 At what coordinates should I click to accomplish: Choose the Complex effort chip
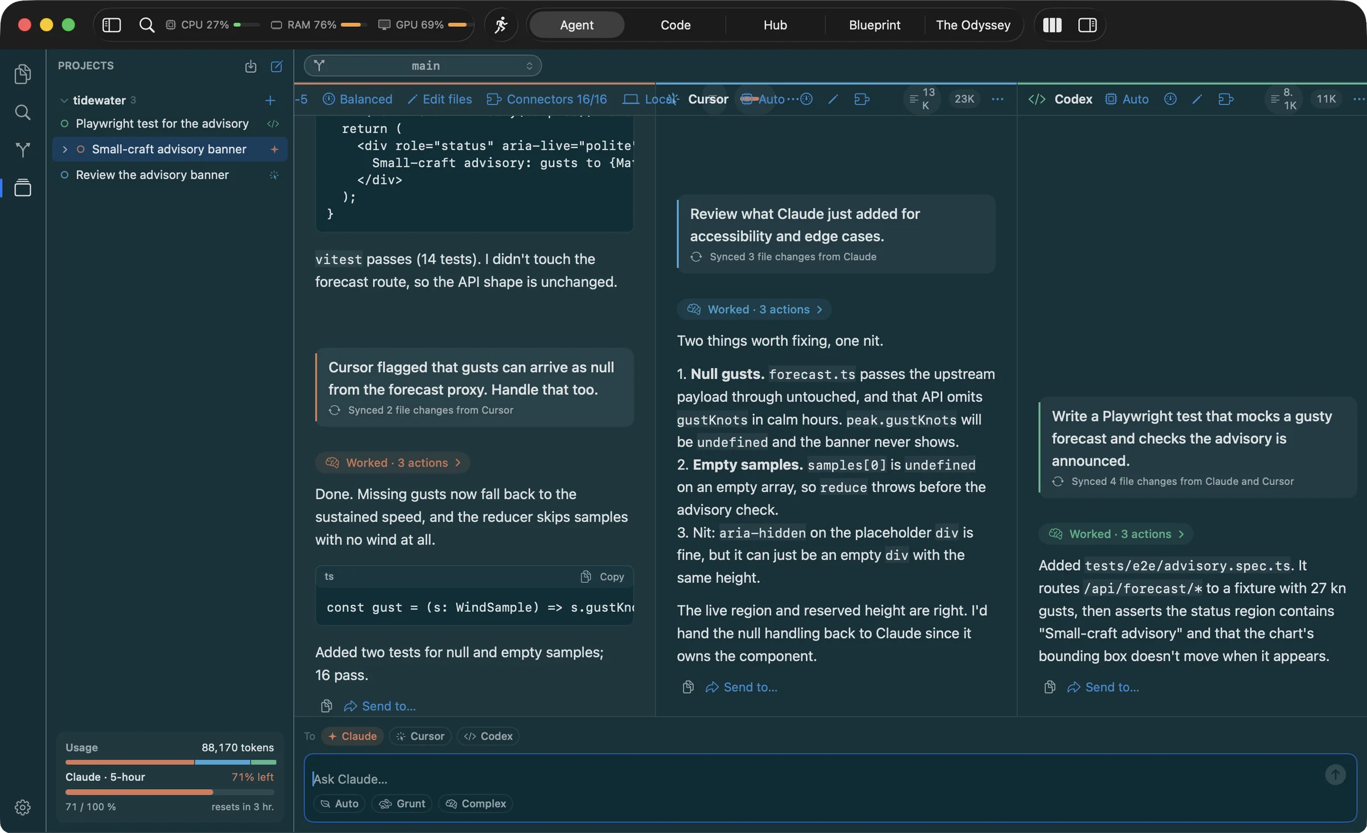[x=476, y=803]
